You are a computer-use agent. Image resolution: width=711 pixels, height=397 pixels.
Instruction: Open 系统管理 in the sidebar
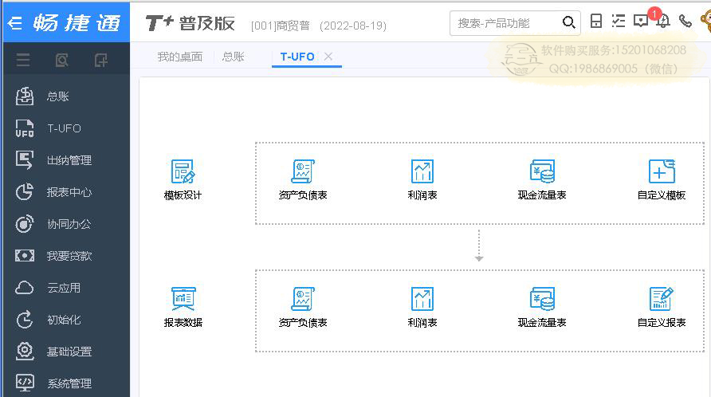click(x=66, y=383)
